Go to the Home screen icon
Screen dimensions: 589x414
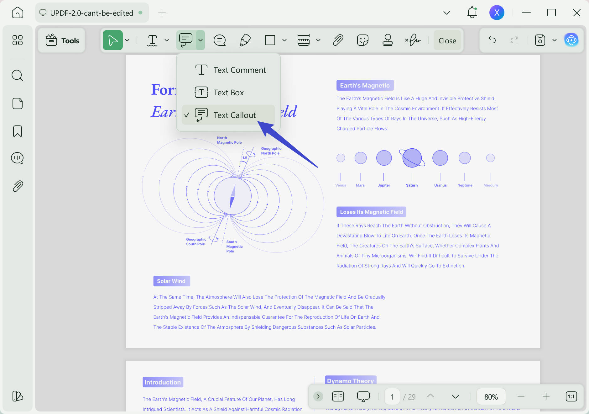[18, 13]
